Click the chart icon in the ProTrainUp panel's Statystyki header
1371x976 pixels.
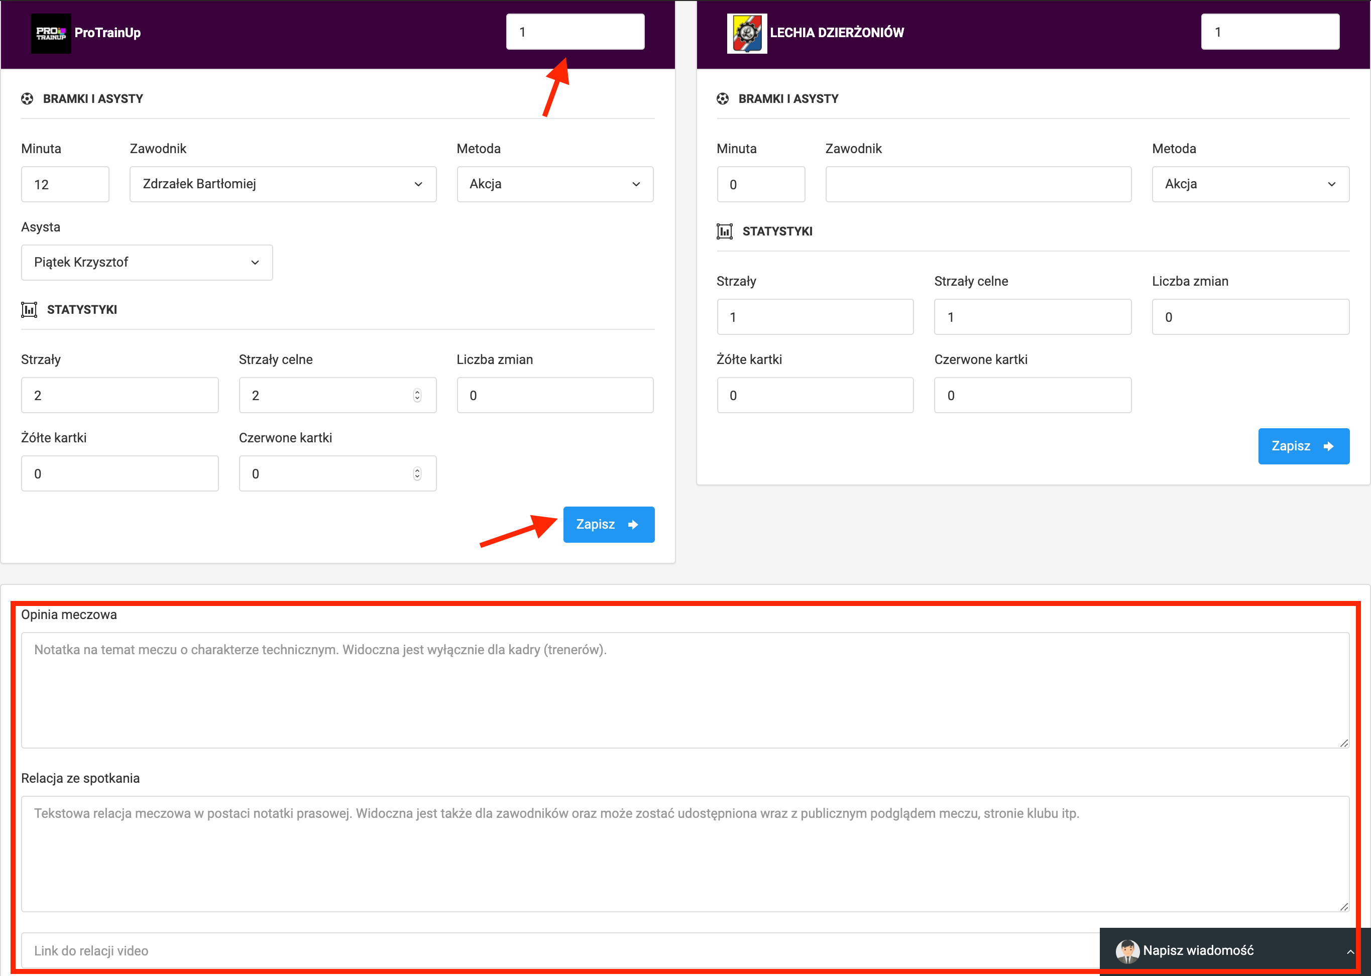coord(29,309)
